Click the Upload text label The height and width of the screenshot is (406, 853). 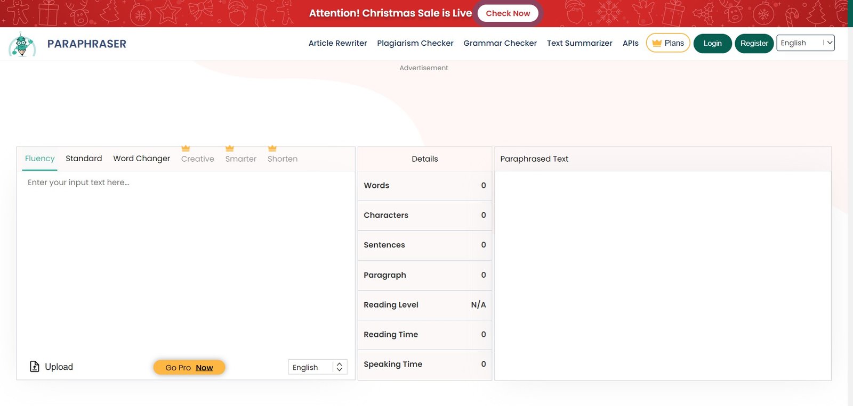tap(59, 367)
